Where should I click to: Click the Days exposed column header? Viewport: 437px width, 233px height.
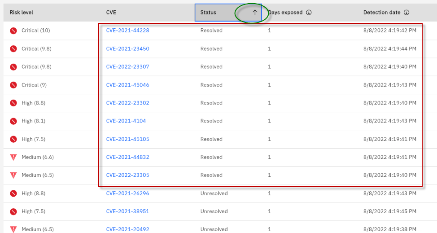(x=285, y=13)
